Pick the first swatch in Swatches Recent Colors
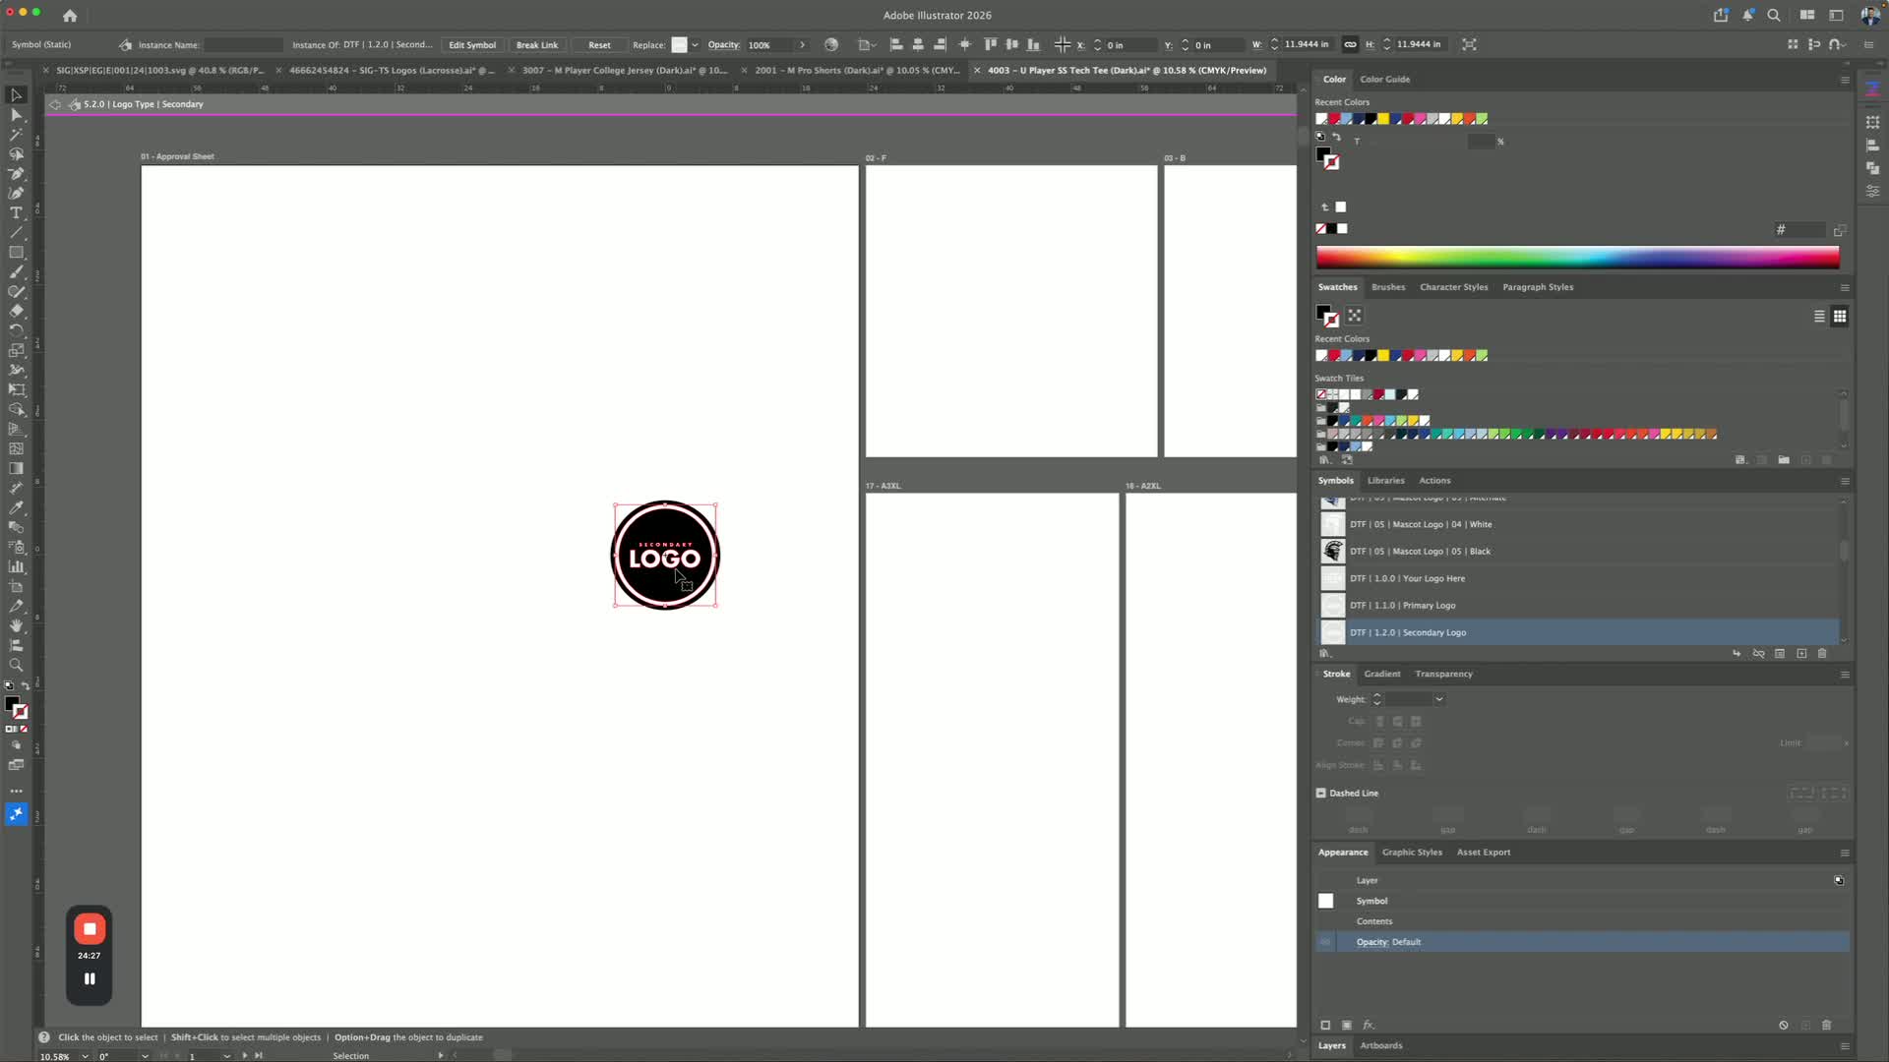The image size is (1889, 1062). [x=1321, y=356]
